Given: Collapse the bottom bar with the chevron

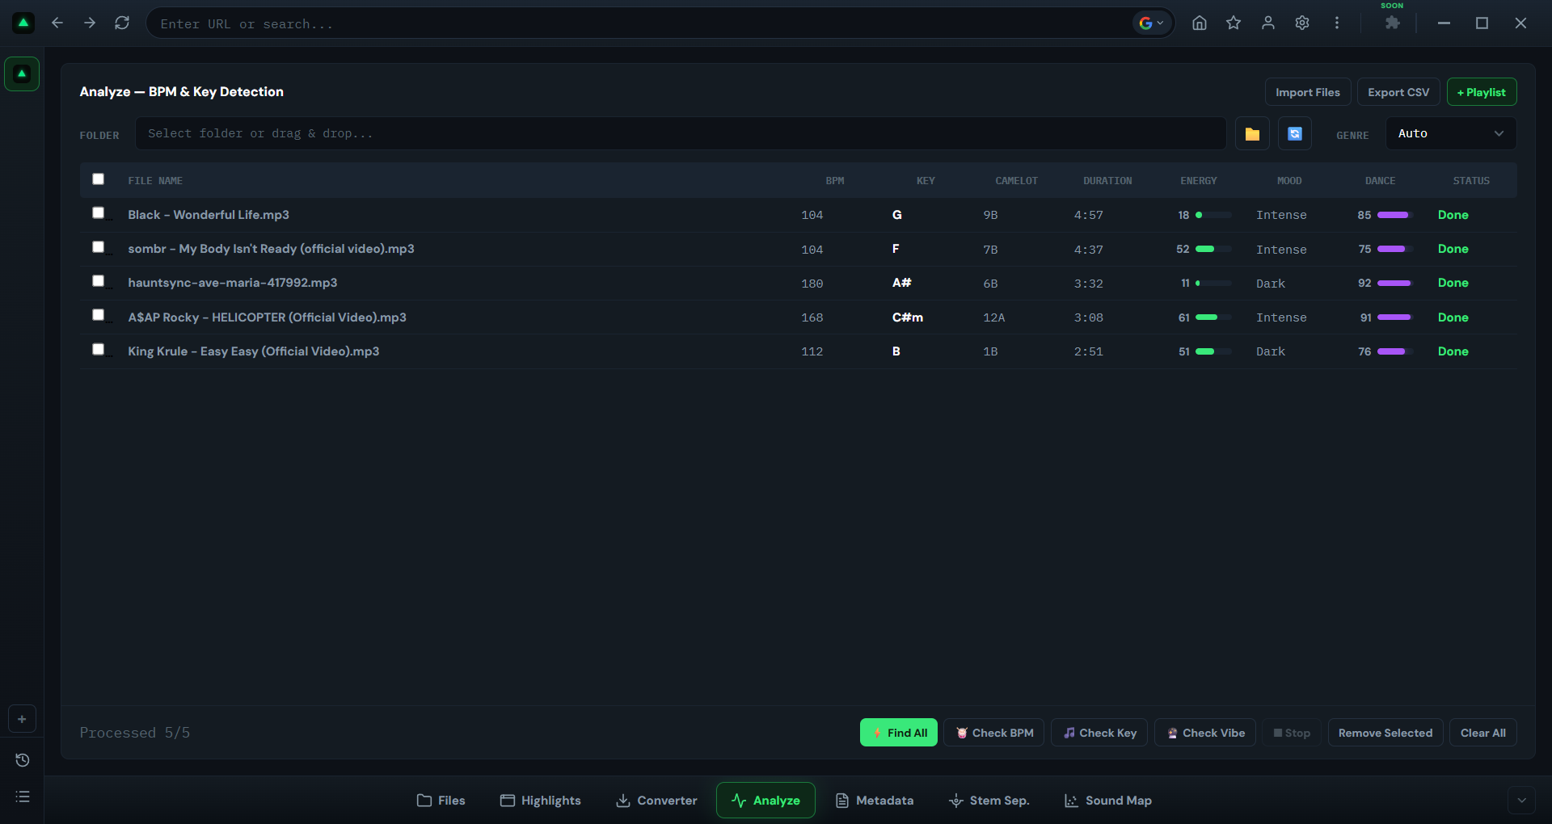Looking at the screenshot, I should 1521,801.
